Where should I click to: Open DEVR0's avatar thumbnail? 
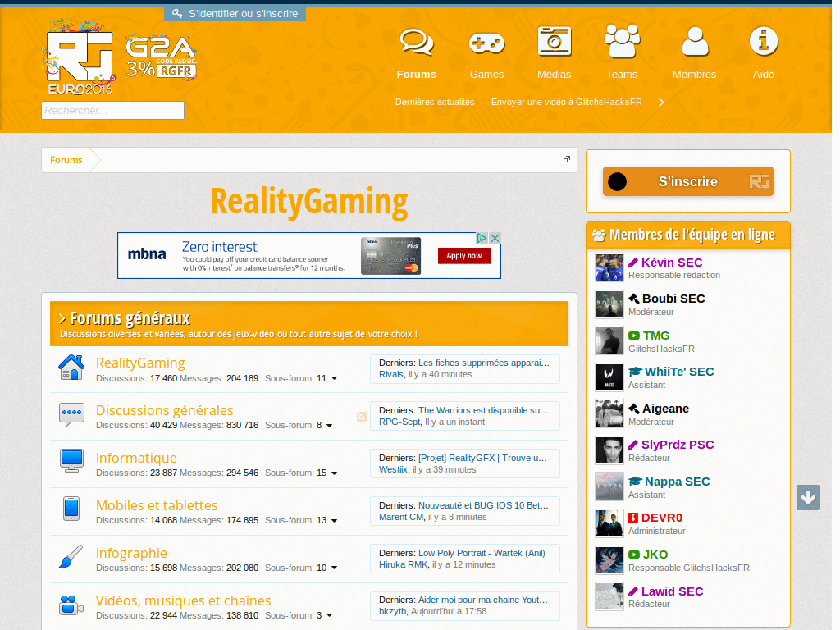pos(609,523)
